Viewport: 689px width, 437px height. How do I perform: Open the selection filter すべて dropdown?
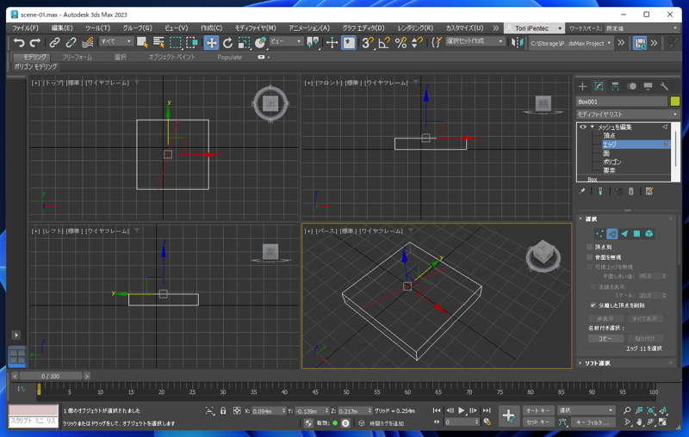point(116,41)
